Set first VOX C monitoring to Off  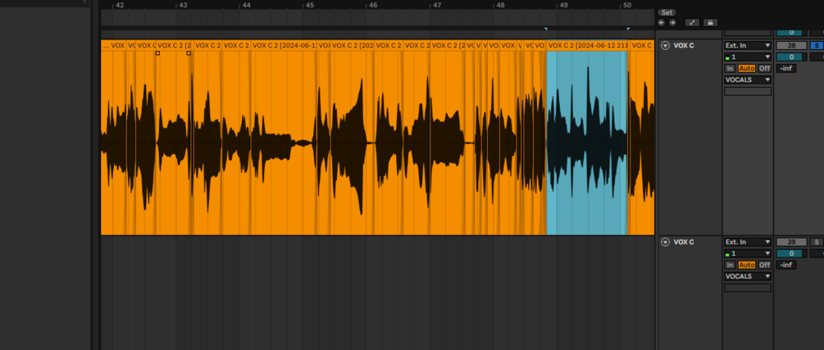[x=765, y=68]
